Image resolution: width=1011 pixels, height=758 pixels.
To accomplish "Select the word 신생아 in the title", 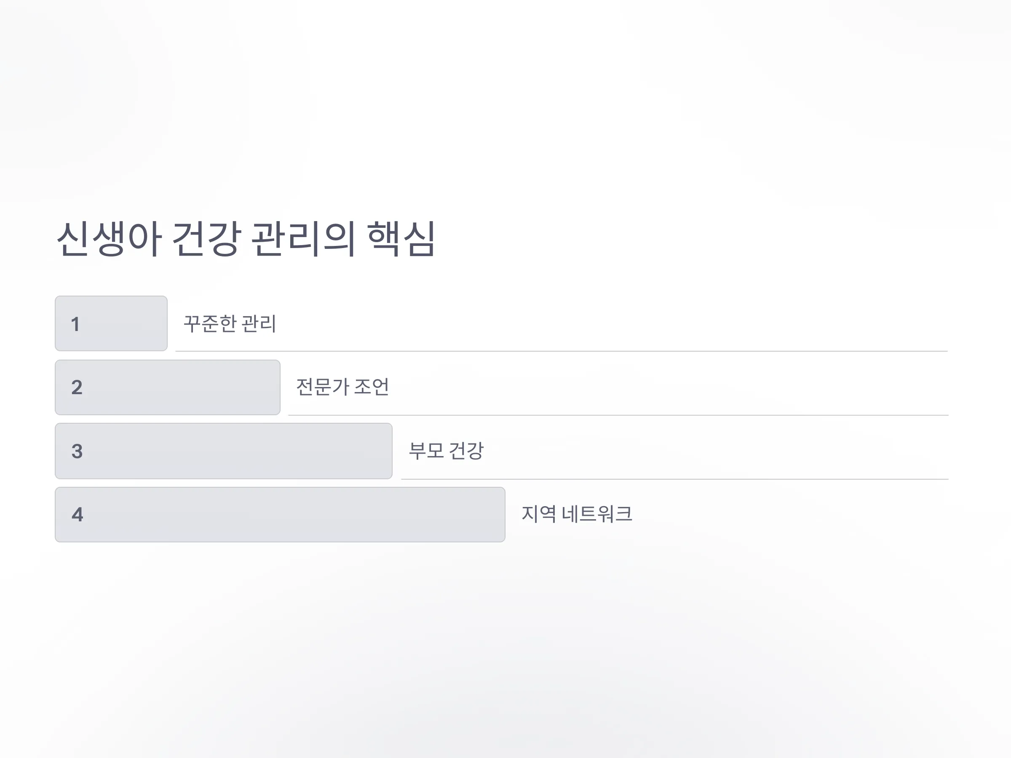I will tap(109, 238).
